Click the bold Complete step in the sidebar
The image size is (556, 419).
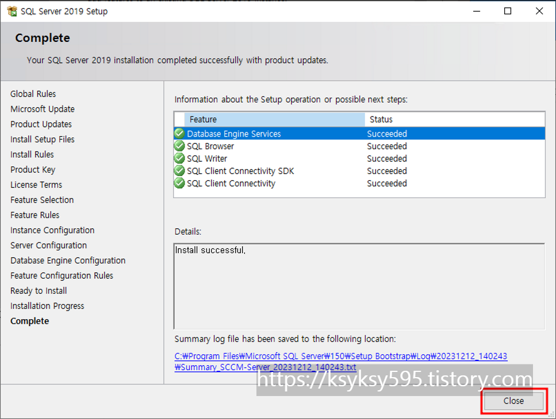coord(30,321)
